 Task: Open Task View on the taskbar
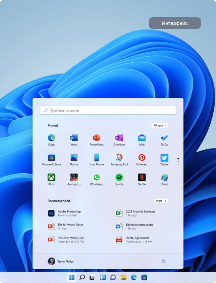coord(92,277)
